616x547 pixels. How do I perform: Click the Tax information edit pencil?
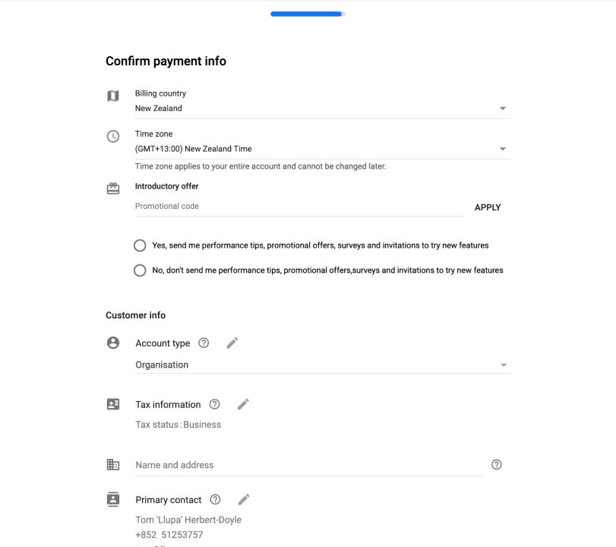click(x=243, y=404)
